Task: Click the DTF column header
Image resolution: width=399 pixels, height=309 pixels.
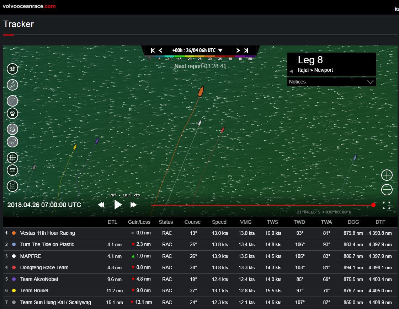Action: [x=381, y=222]
